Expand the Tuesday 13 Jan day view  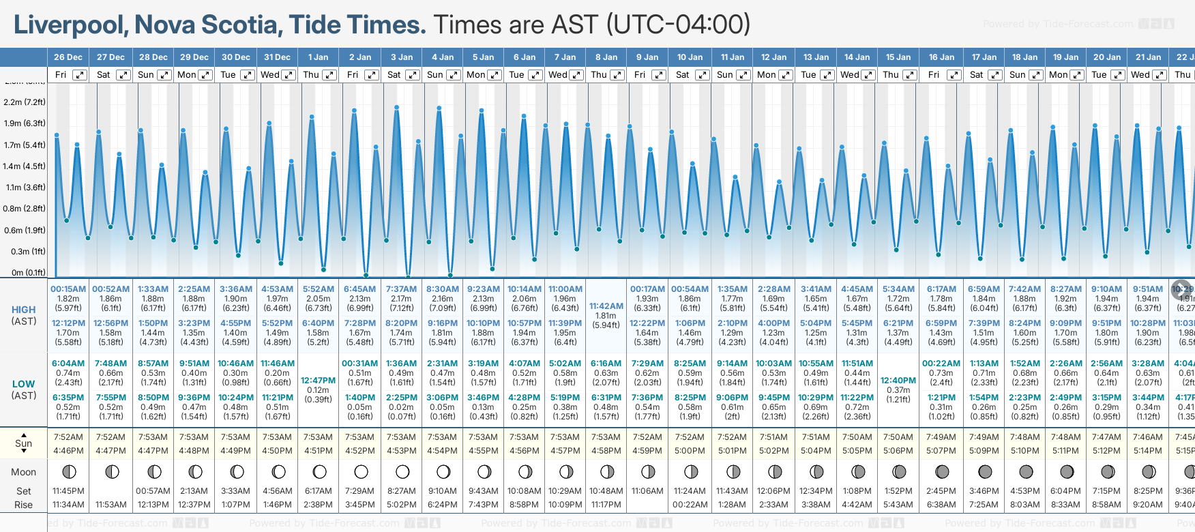[x=827, y=75]
